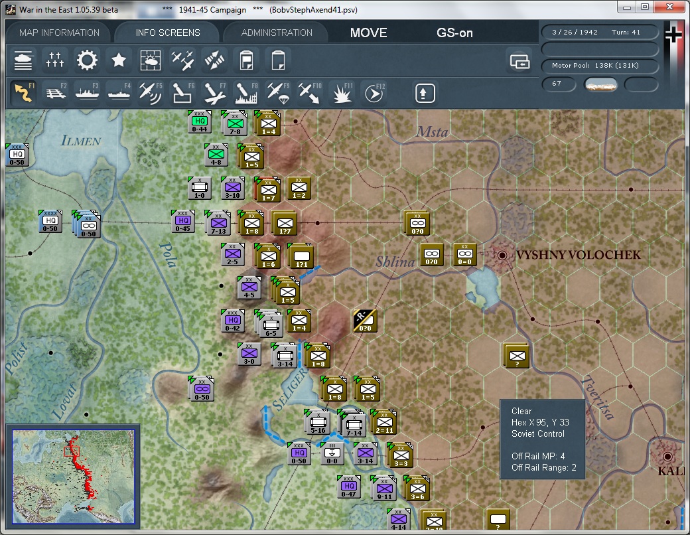690x535 pixels.
Task: Select the gray unit labeled 1-0
Action: click(x=199, y=188)
